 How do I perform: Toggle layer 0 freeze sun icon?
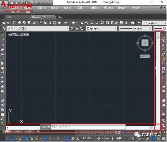12,28
